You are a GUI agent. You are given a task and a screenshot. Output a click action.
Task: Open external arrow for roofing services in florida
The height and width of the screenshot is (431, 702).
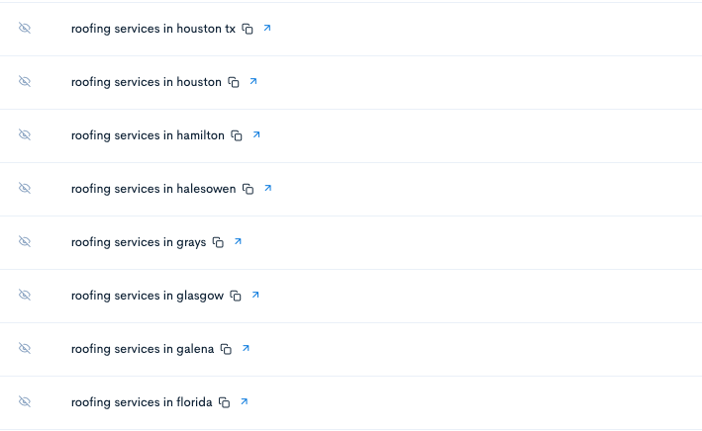click(x=244, y=401)
